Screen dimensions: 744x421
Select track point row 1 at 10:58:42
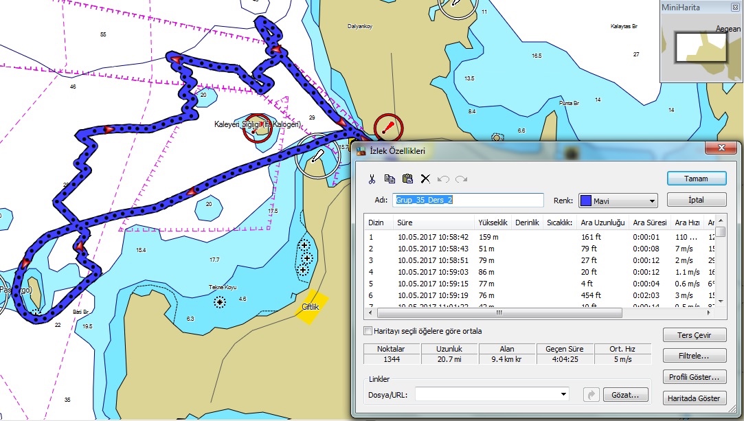click(541, 237)
